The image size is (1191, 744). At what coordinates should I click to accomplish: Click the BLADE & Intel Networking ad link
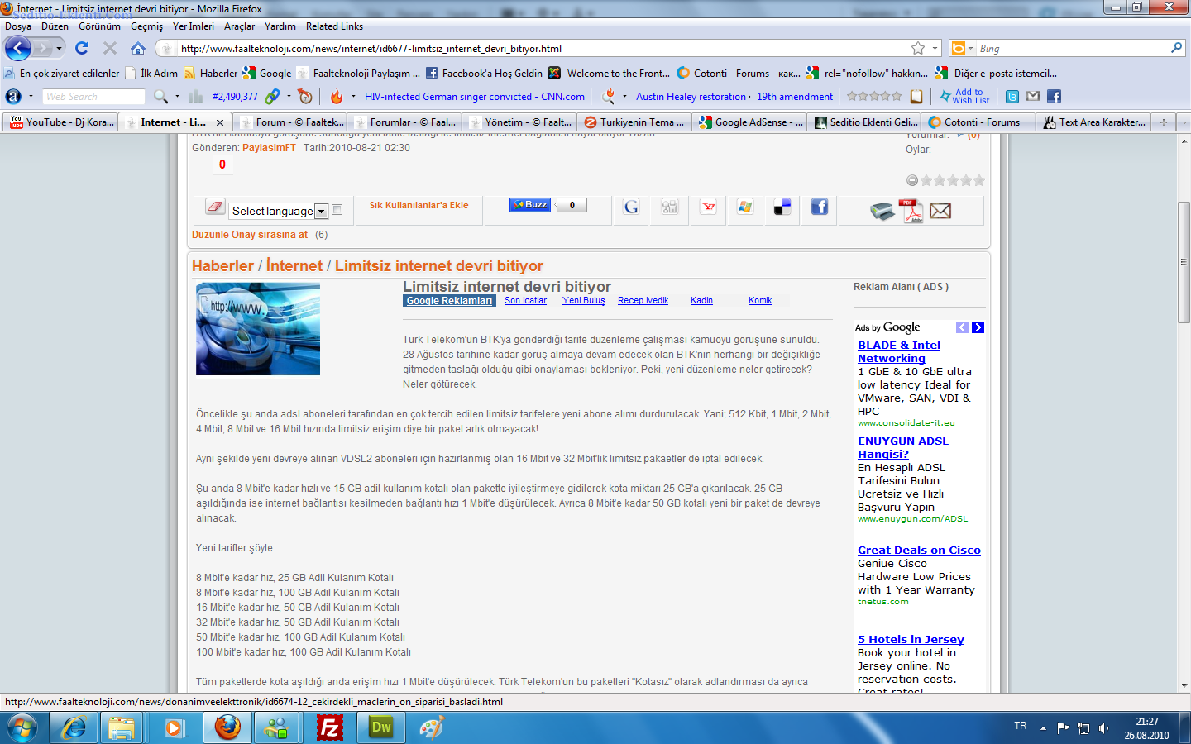pyautogui.click(x=899, y=352)
